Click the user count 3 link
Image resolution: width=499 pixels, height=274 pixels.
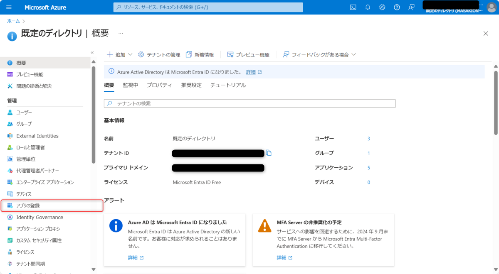(368, 139)
